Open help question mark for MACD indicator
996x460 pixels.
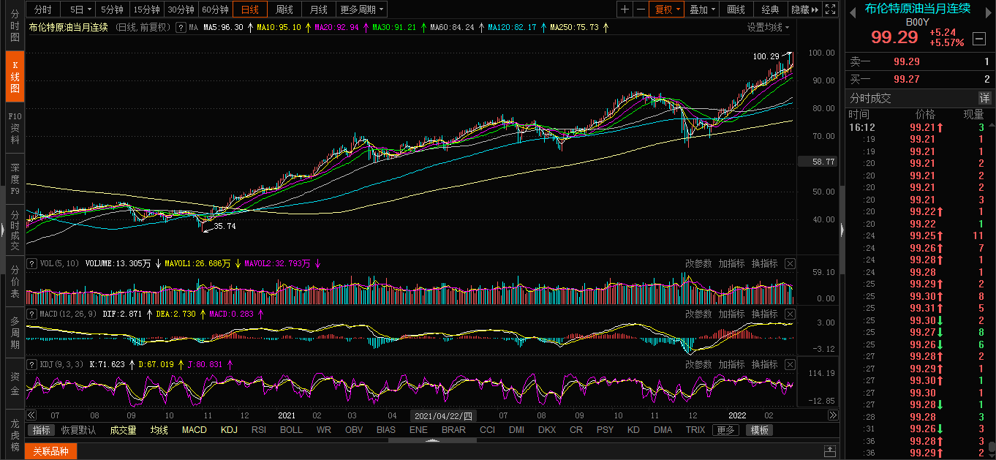[31, 314]
